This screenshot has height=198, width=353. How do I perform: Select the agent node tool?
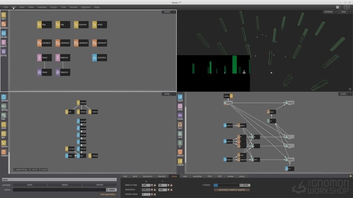point(3,42)
